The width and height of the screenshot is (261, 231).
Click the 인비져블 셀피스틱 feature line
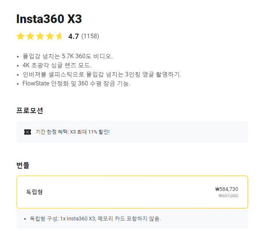(102, 74)
